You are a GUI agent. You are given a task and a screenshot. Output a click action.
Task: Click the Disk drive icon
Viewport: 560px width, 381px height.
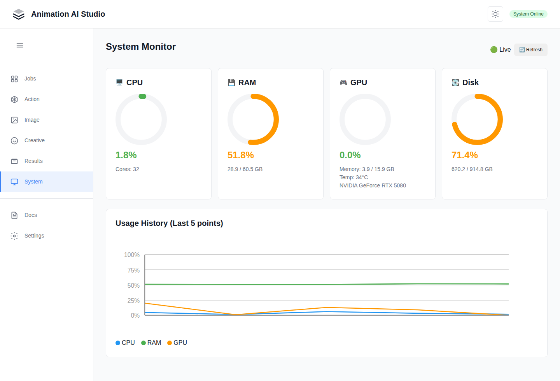[455, 82]
